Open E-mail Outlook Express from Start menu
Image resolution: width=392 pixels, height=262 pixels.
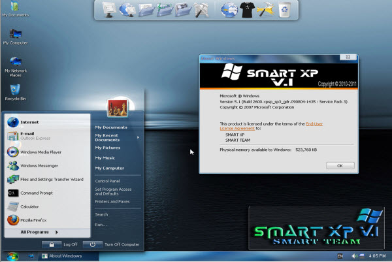(48, 136)
